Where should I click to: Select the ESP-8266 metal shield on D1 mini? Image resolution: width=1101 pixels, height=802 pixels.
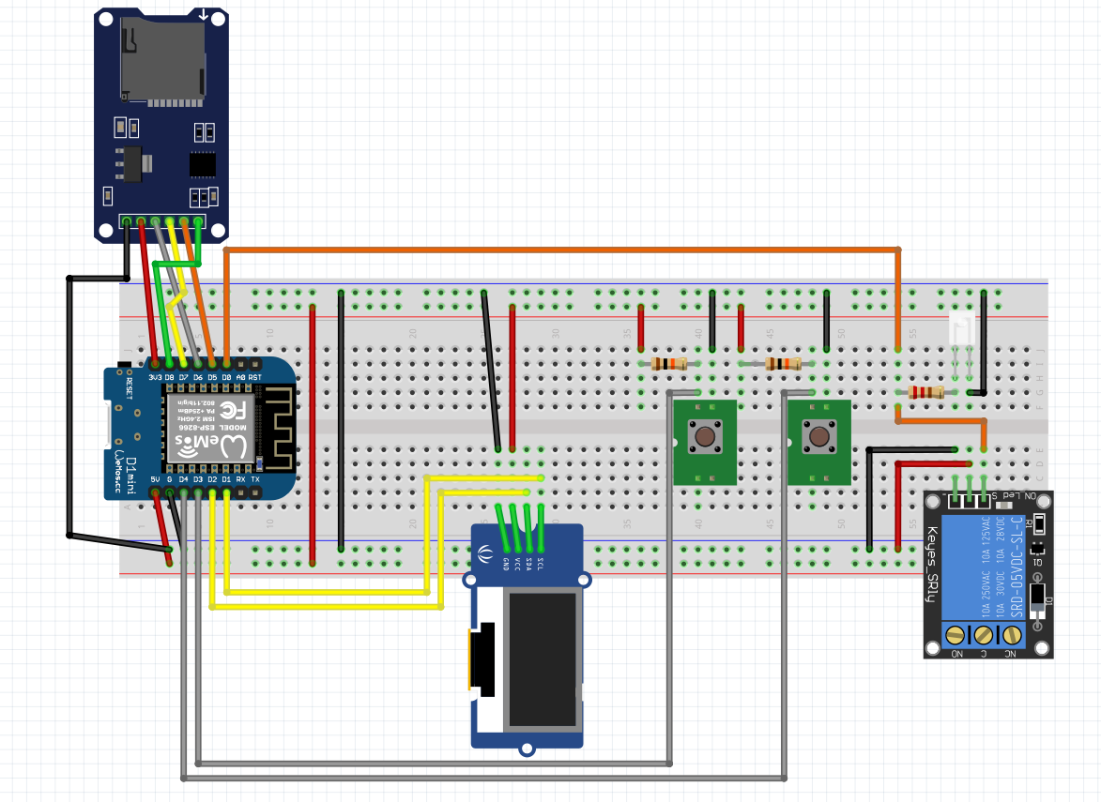coord(210,428)
